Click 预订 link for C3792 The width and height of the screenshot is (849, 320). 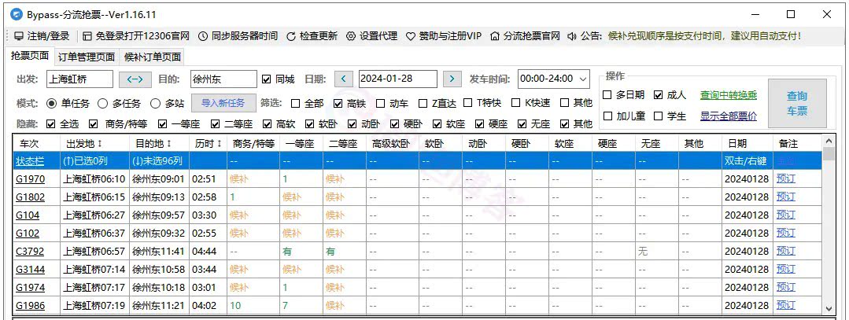click(785, 252)
